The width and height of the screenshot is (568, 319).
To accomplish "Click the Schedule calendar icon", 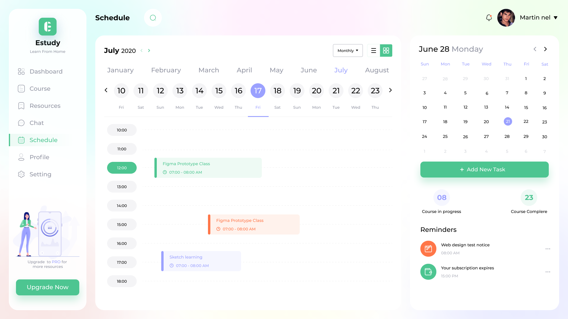I will pyautogui.click(x=21, y=140).
